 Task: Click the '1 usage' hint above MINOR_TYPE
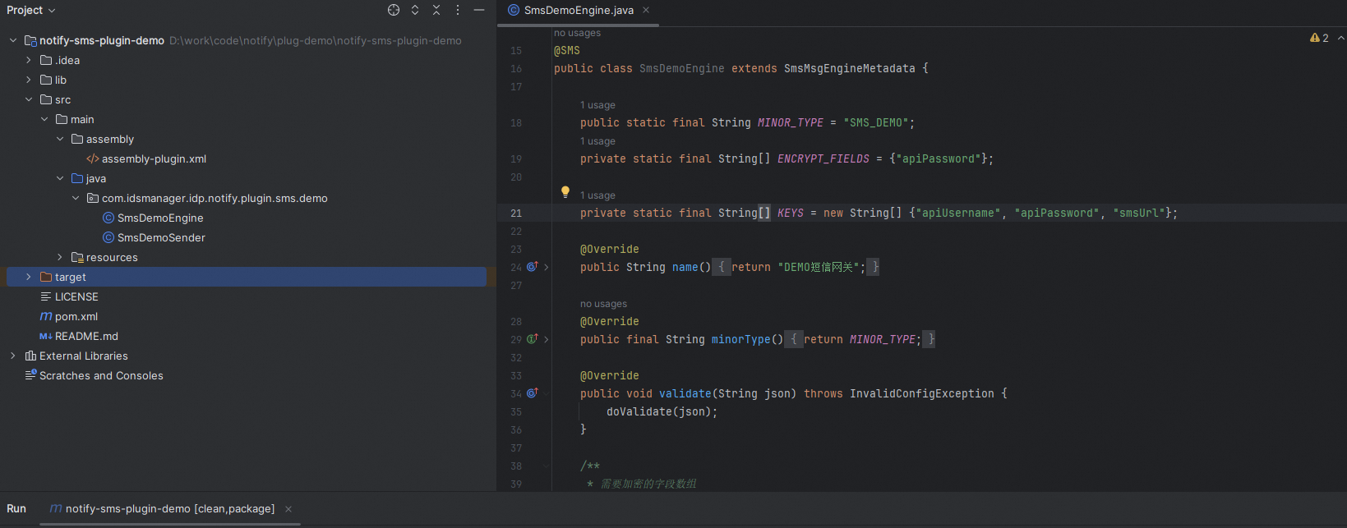tap(597, 105)
